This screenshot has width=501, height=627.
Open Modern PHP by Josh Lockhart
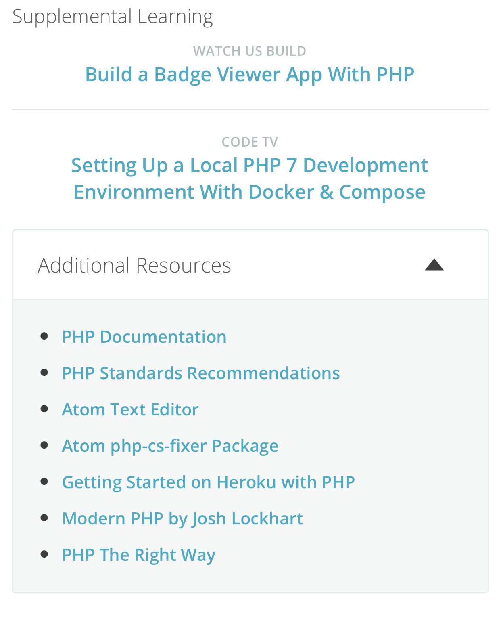point(182,518)
